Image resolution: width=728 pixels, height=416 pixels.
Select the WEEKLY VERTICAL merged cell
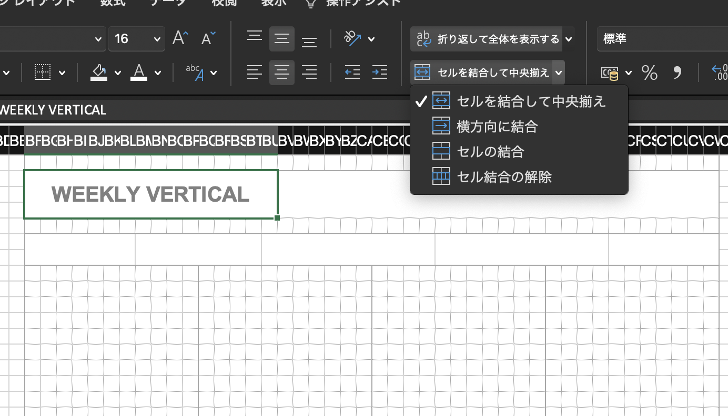150,194
